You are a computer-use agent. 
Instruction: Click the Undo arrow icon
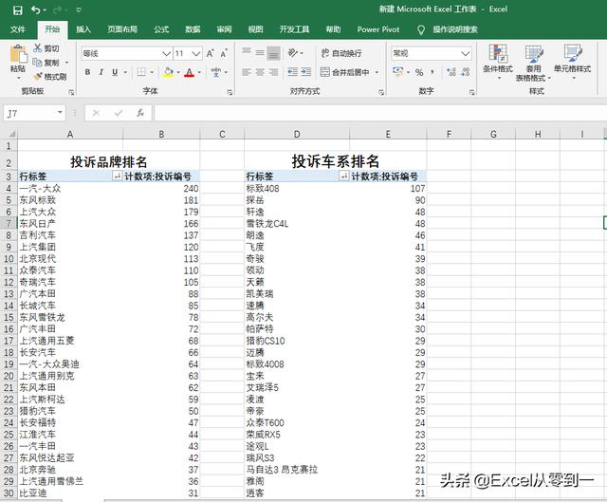pyautogui.click(x=36, y=9)
